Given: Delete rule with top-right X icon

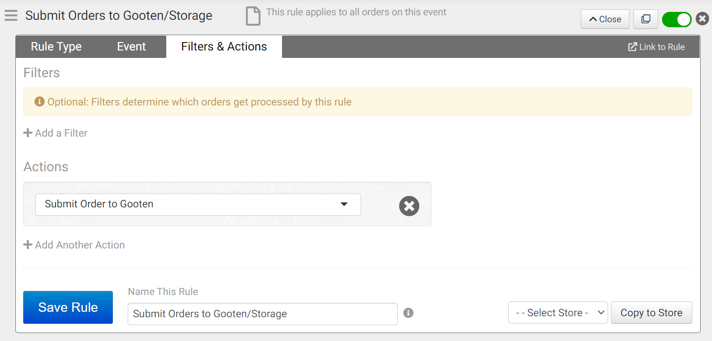Looking at the screenshot, I should pyautogui.click(x=702, y=19).
